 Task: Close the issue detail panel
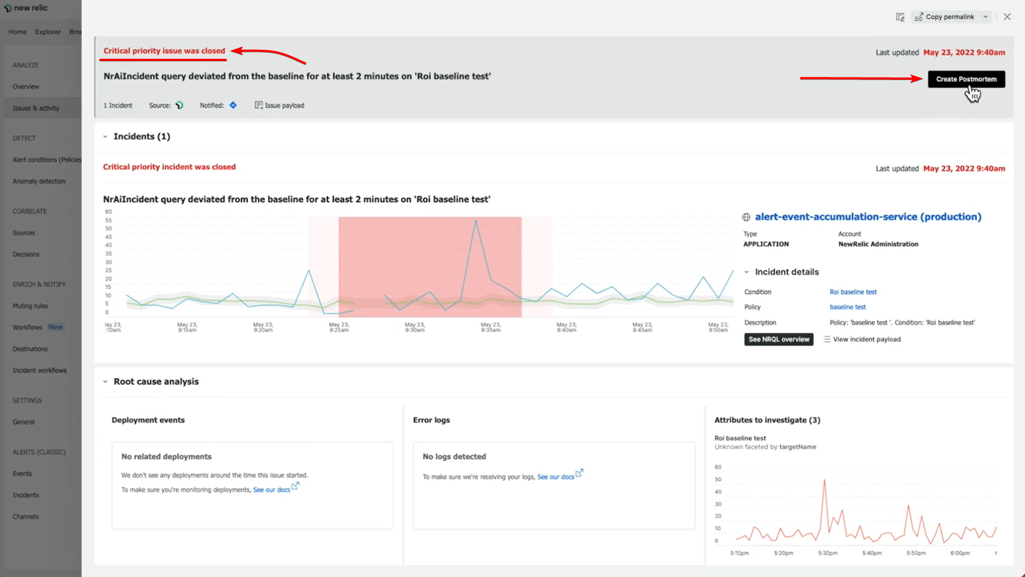tap(1007, 17)
